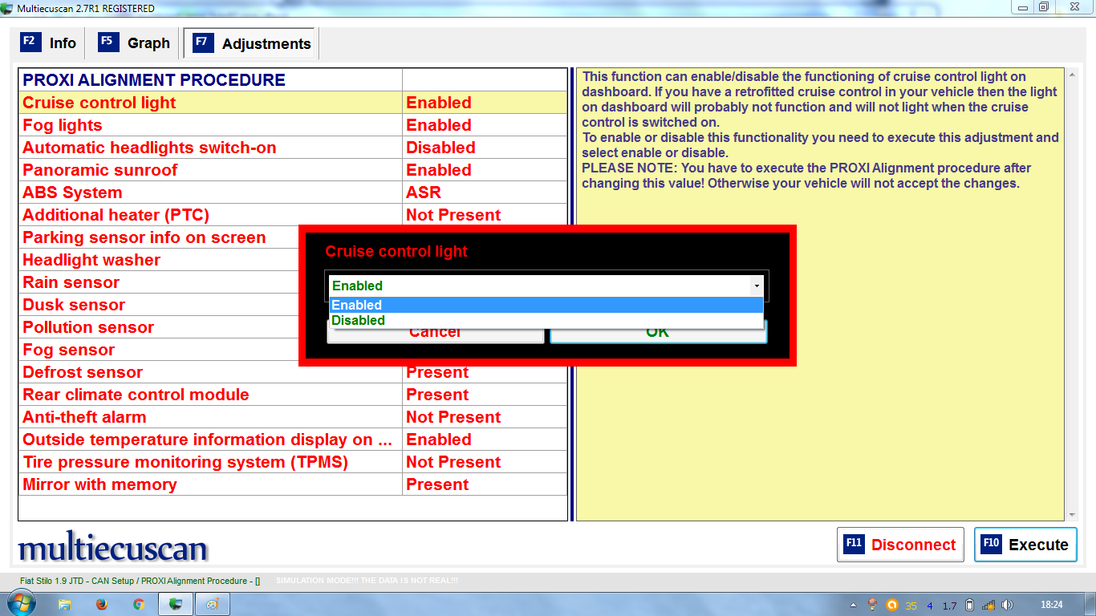Select Rear climate control module row
The width and height of the screenshot is (1096, 616).
[x=293, y=395]
